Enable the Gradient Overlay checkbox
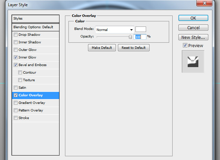This screenshot has width=220, height=160. point(15,103)
